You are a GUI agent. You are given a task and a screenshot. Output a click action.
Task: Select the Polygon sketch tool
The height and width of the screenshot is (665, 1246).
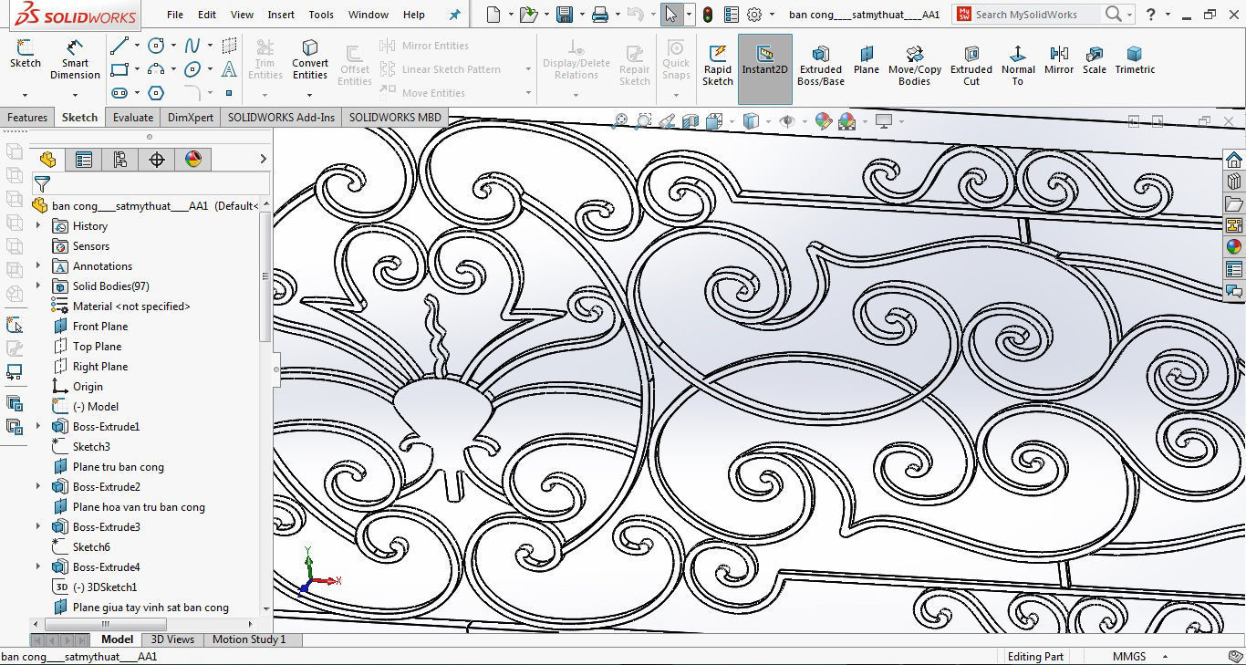tap(156, 93)
